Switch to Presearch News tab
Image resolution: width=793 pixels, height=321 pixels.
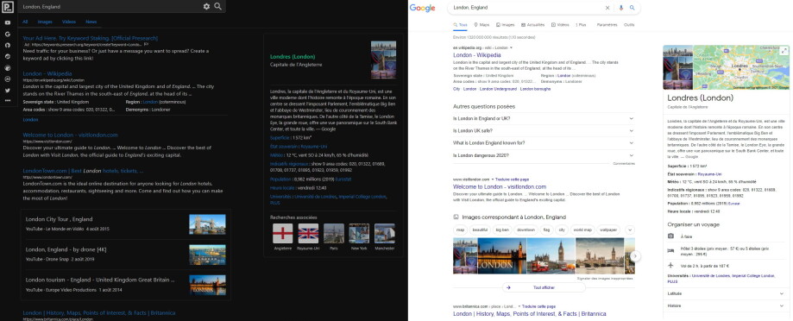click(x=91, y=22)
